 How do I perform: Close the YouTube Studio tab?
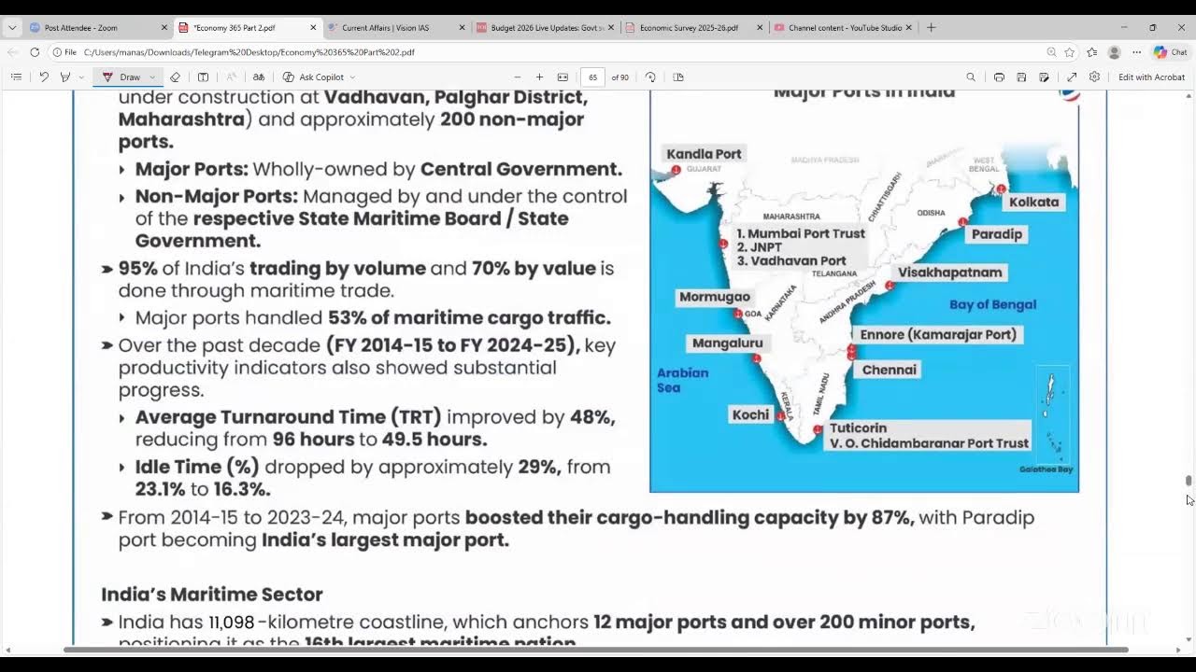click(909, 28)
